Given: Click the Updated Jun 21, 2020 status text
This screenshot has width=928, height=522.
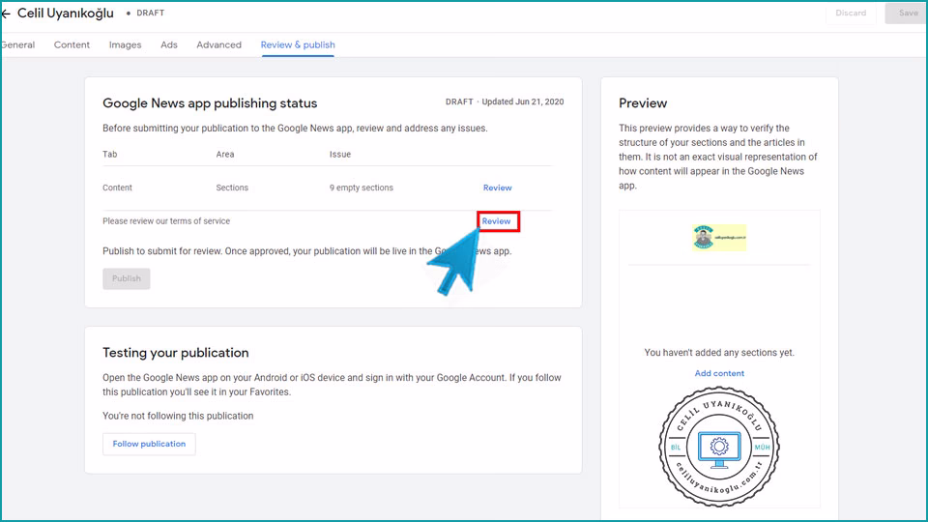Looking at the screenshot, I should [522, 101].
